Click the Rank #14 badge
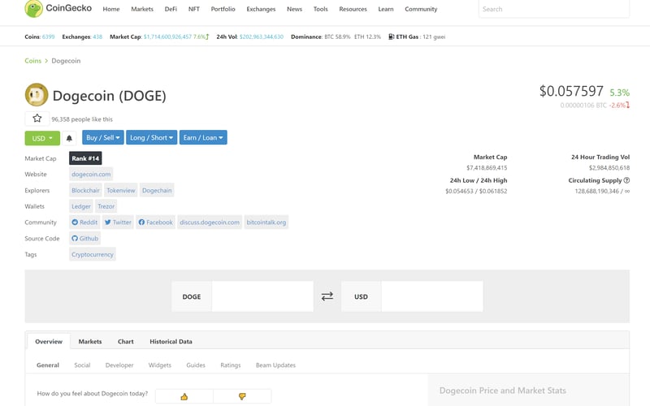650x406 pixels. (85, 158)
